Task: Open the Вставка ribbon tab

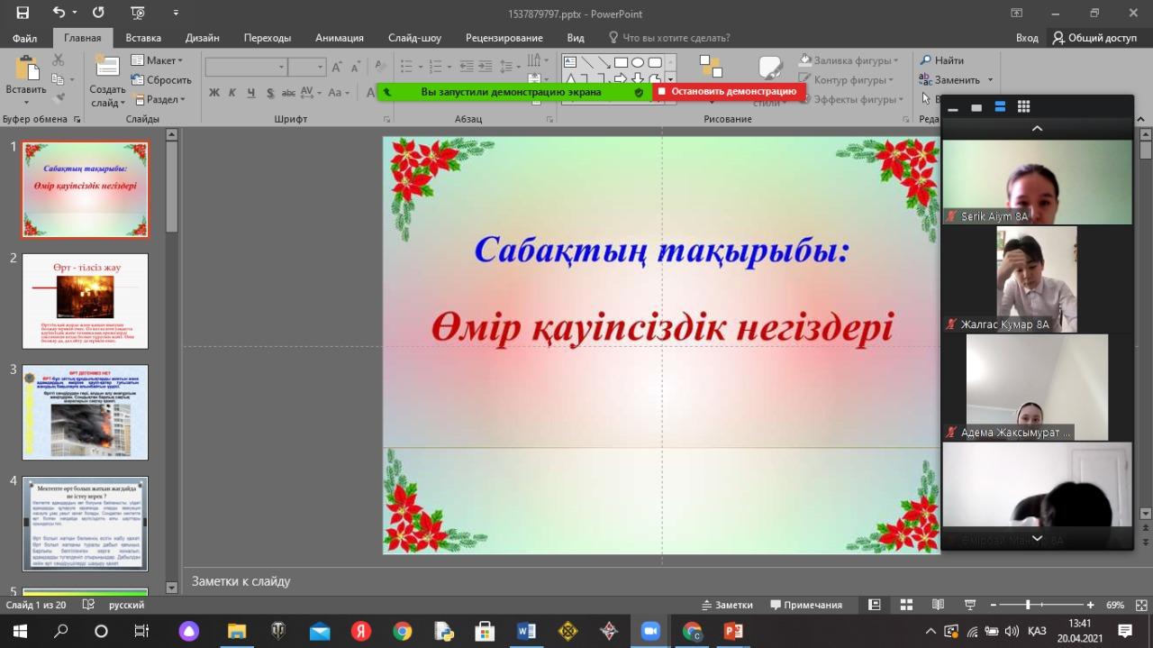Action: (x=143, y=38)
